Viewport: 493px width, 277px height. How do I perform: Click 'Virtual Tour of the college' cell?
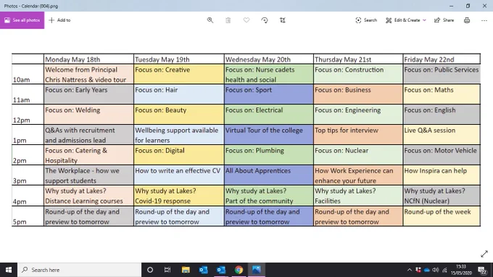tap(268, 135)
